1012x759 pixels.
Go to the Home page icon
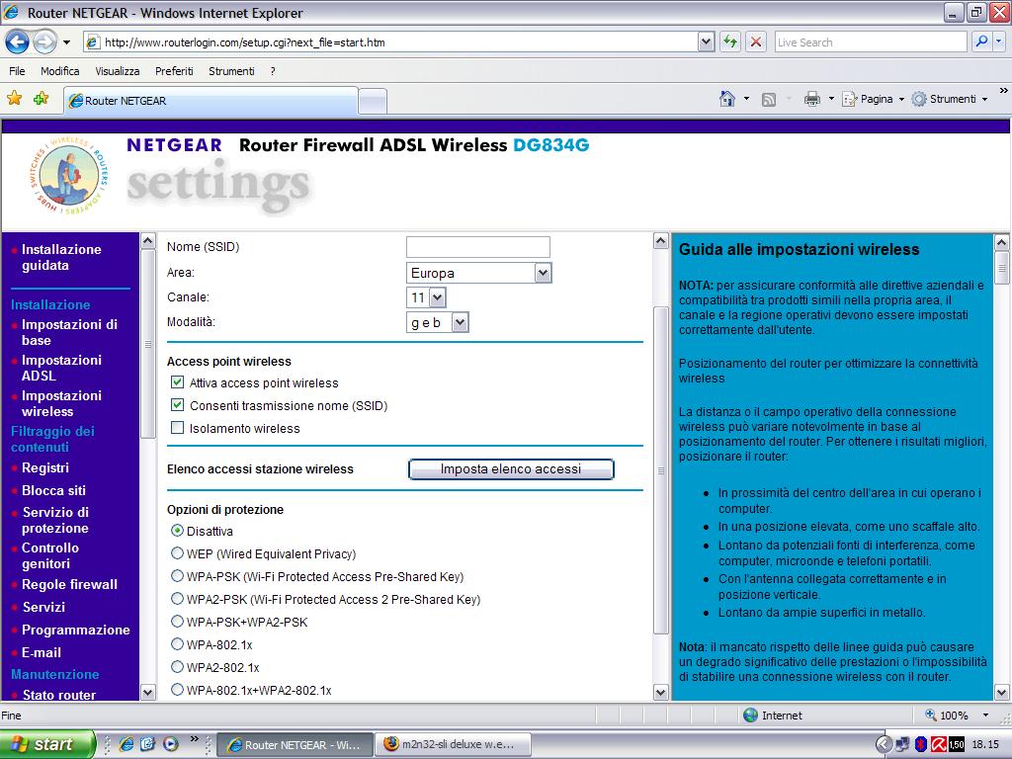[727, 99]
